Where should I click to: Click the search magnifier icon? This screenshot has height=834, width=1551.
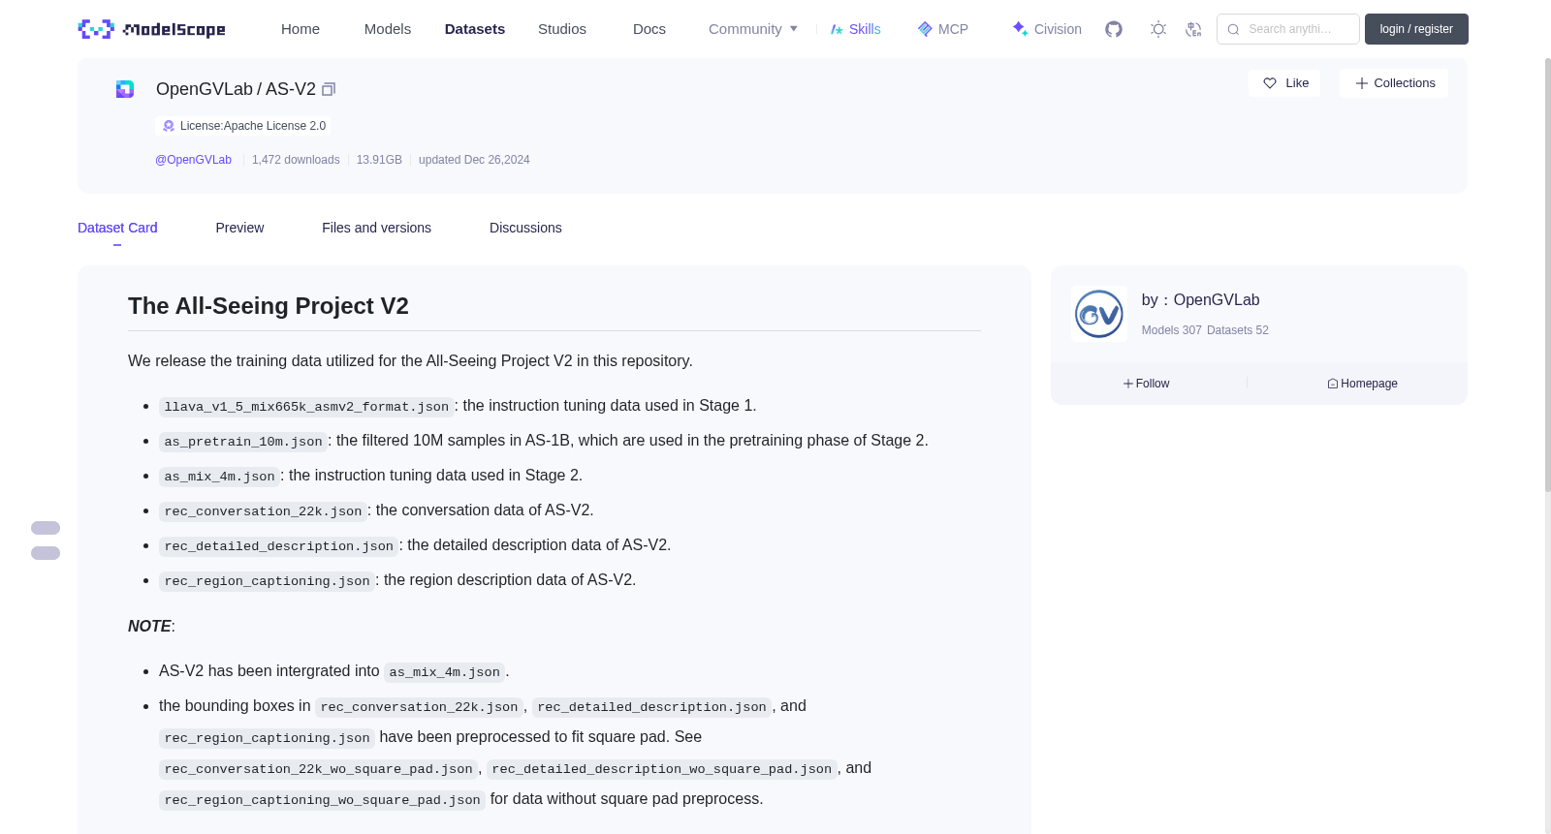pyautogui.click(x=1233, y=29)
